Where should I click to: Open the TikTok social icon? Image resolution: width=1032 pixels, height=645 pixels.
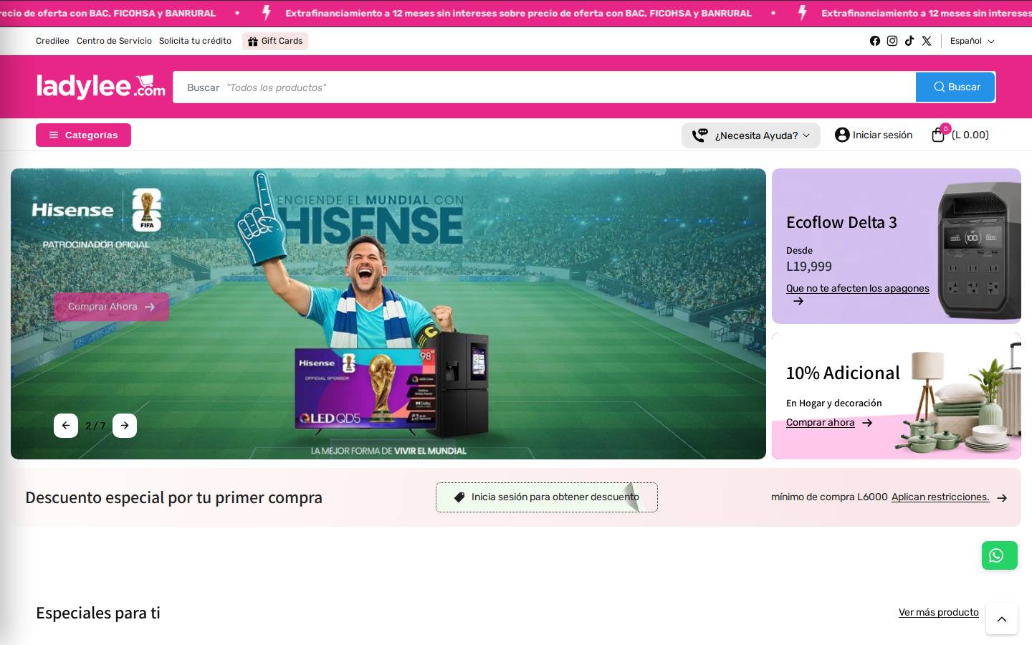(909, 41)
